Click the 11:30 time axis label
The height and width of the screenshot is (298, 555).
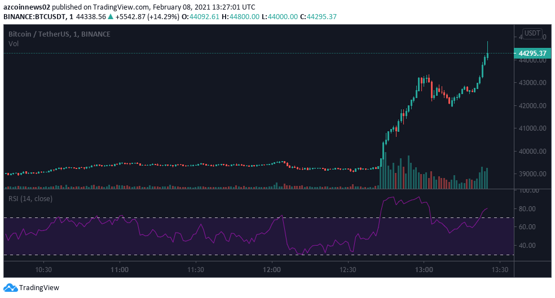coord(196,270)
